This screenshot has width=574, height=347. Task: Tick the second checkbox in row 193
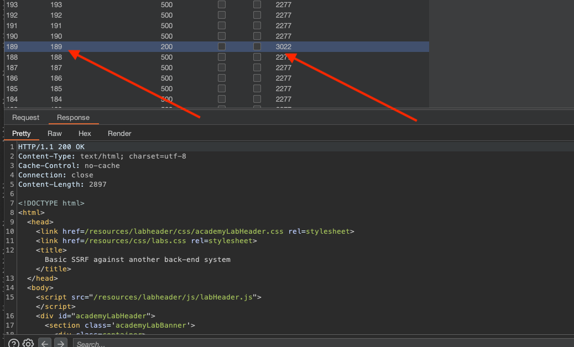coord(257,5)
